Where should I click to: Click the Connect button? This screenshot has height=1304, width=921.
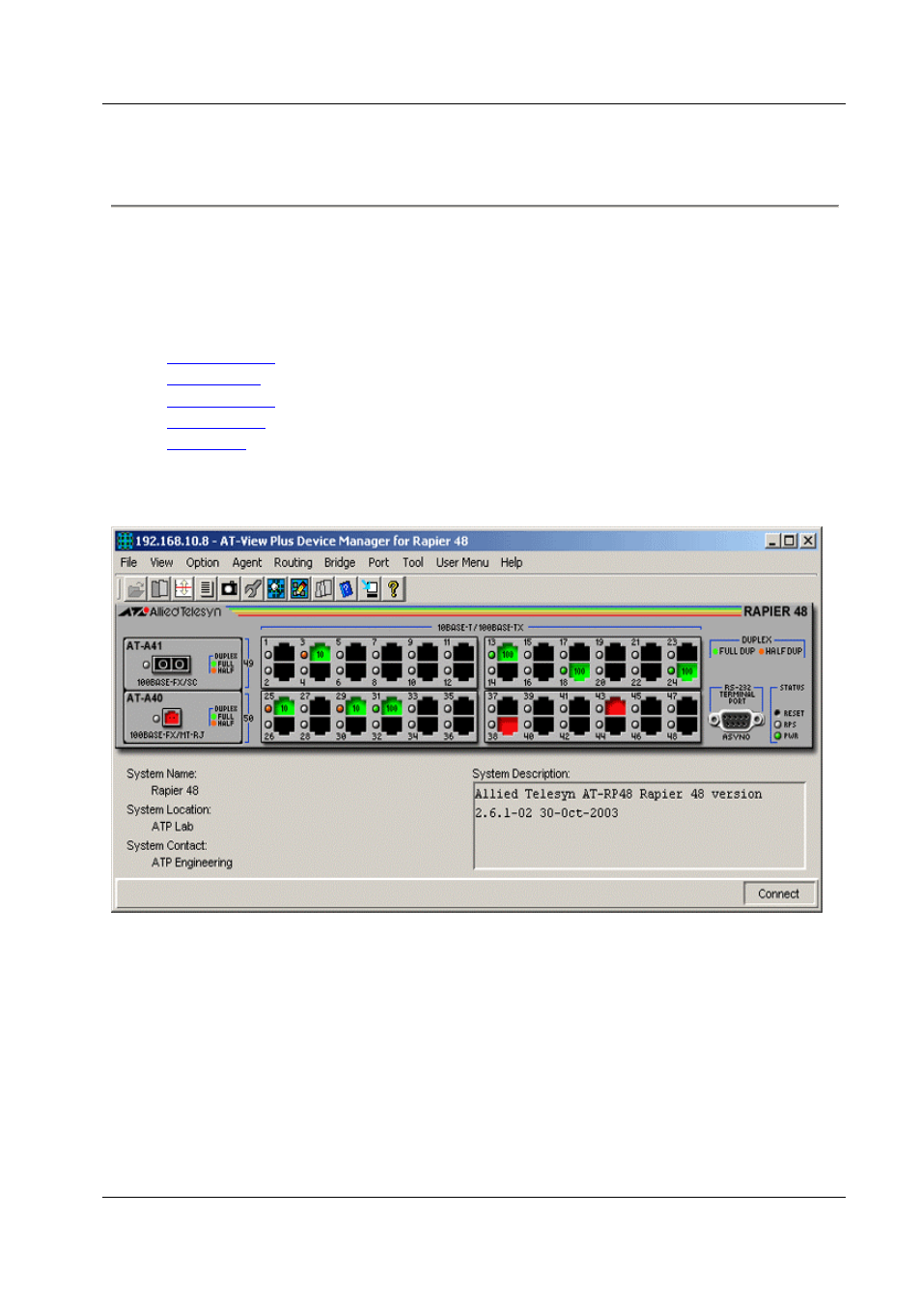[779, 893]
